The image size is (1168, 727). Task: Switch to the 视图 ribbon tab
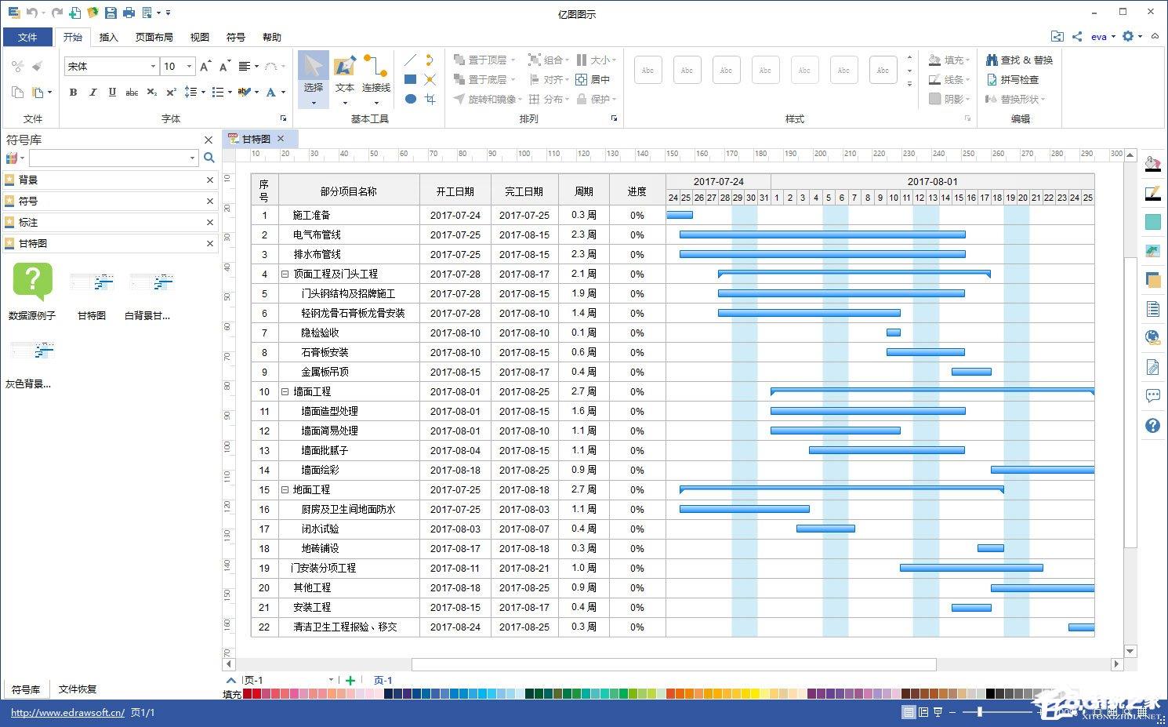click(x=199, y=37)
